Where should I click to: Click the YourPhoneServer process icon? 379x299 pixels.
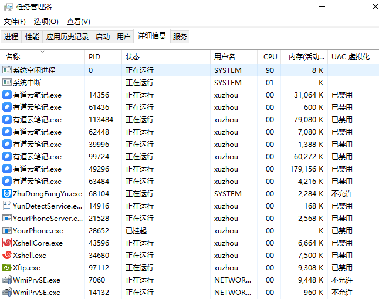coord(7,218)
